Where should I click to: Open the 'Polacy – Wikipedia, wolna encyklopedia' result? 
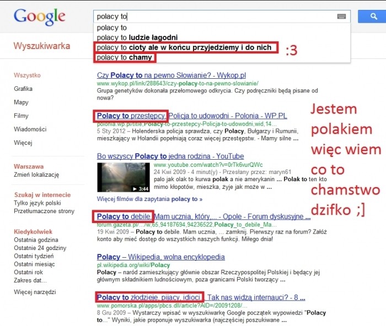pyautogui.click(x=160, y=257)
